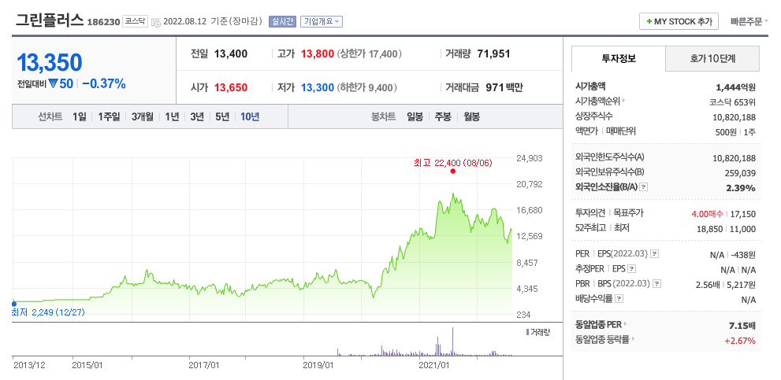Click the 목표주가 value 17,150
Image resolution: width=781 pixels, height=380 pixels.
(x=742, y=214)
